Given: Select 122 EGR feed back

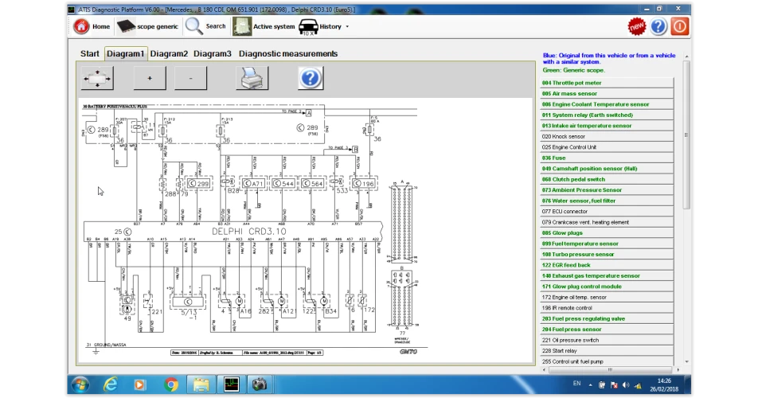Looking at the screenshot, I should (607, 265).
